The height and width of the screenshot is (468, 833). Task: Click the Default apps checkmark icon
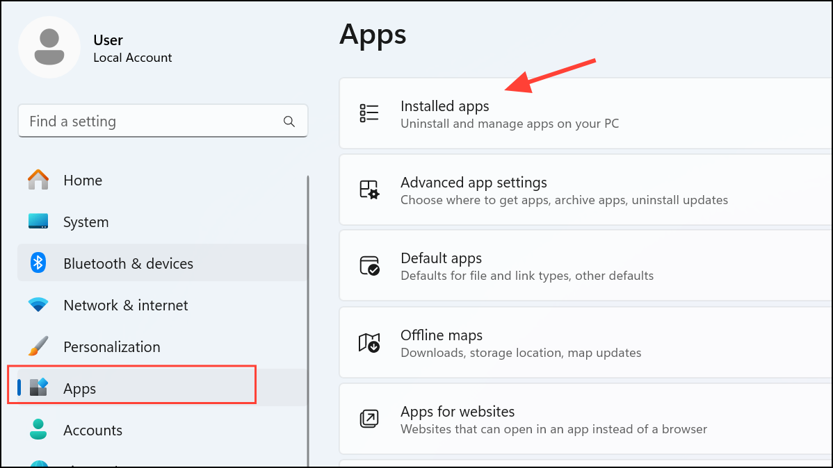coord(369,265)
